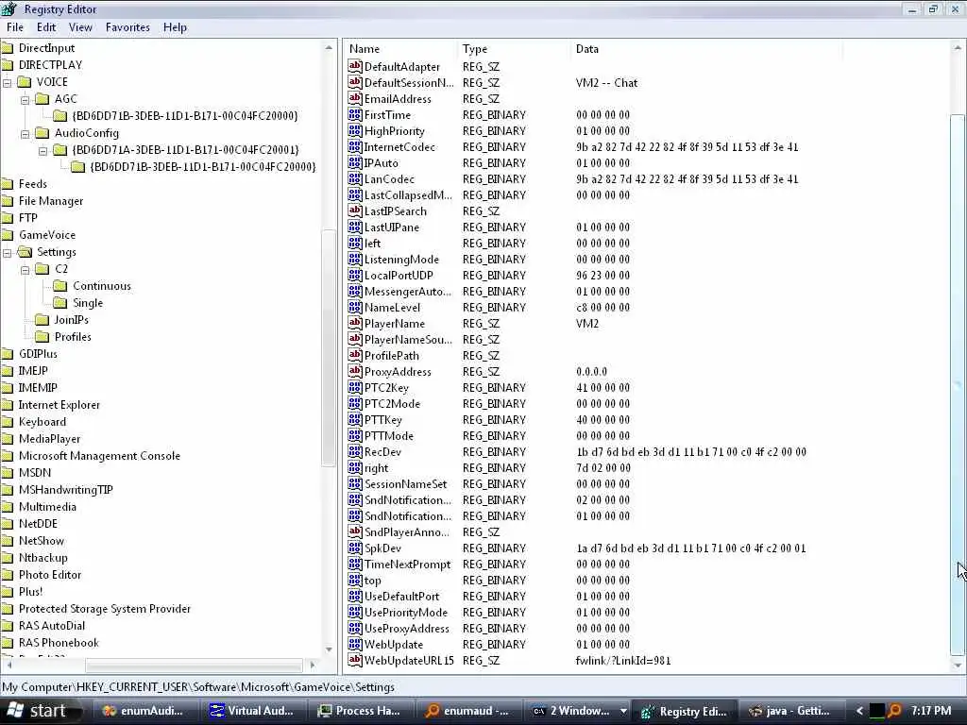Select the Multimedia key in tree
Screen dimensions: 967x725
tap(47, 507)
